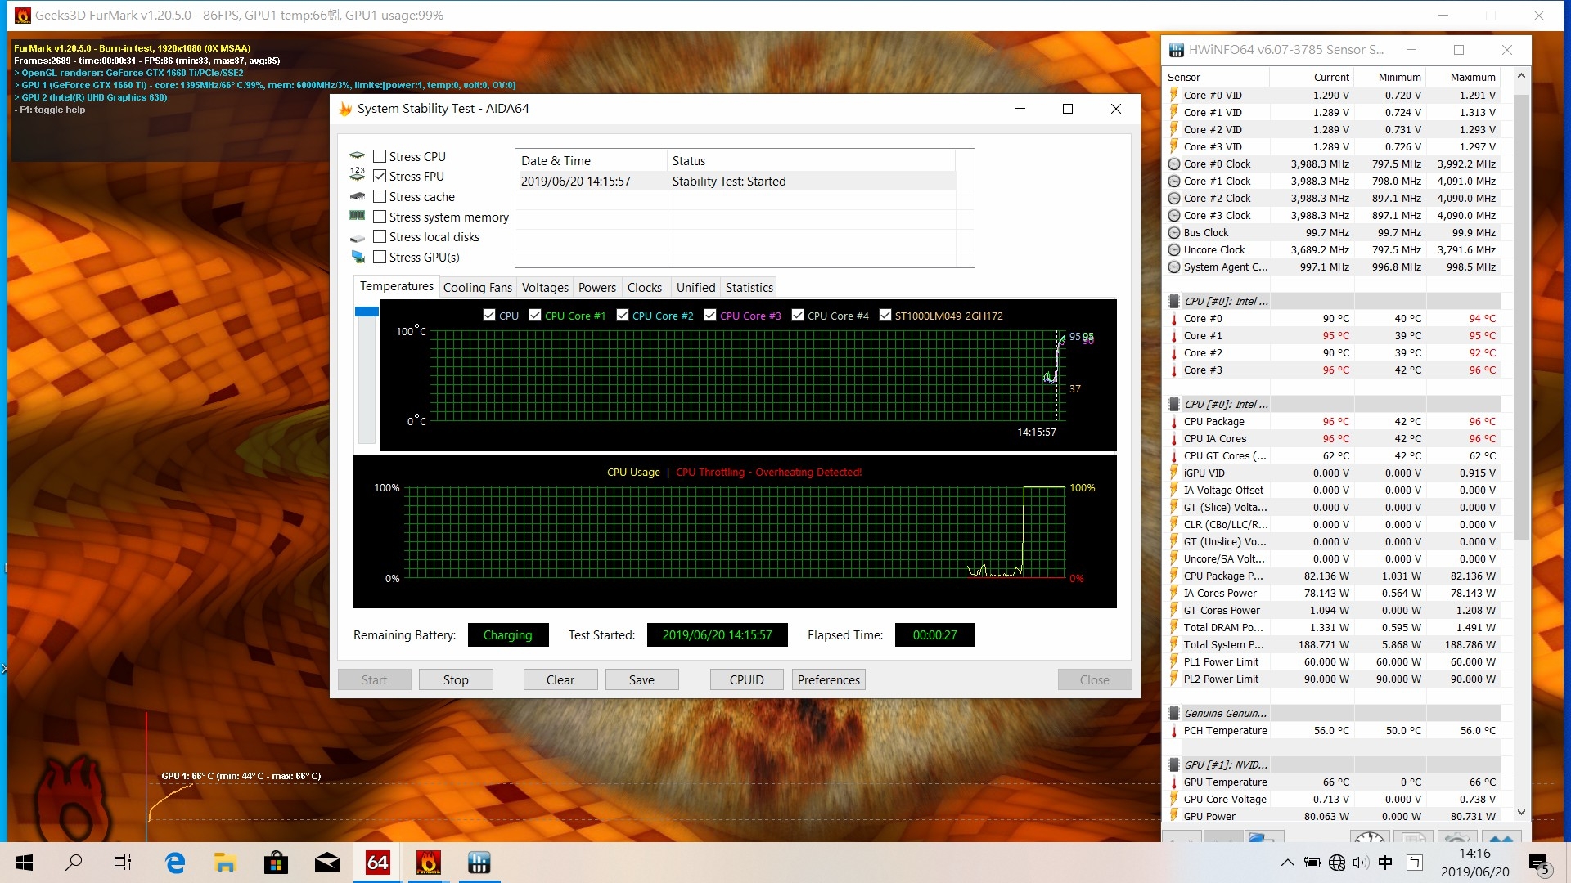Click HWiNFO scrollbar up arrow

click(x=1521, y=76)
